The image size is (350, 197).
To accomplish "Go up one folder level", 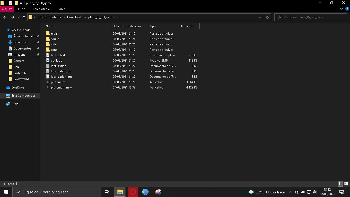I will pos(24,17).
